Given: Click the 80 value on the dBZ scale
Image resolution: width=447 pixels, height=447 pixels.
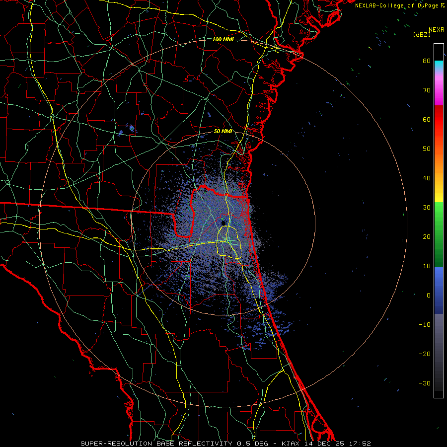Looking at the screenshot, I should pyautogui.click(x=427, y=61).
